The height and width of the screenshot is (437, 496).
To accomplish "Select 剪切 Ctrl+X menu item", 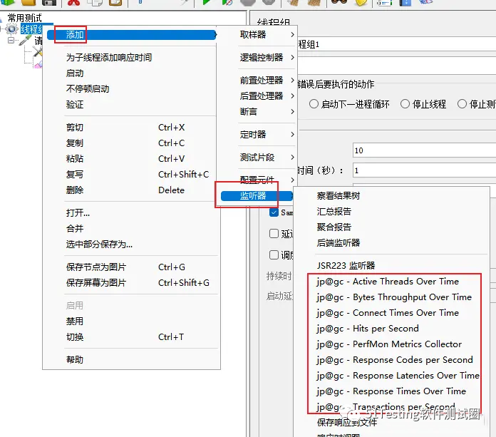I will [x=132, y=128].
